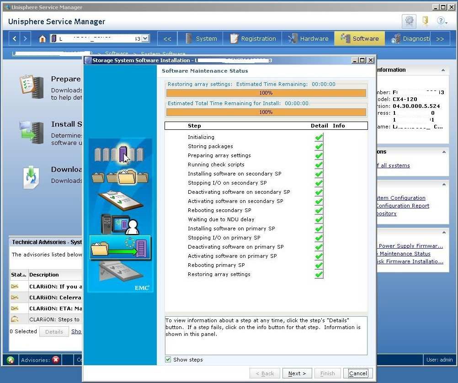This screenshot has width=458, height=383.
Task: Click the Estimated Total Time progress bar
Action: point(266,112)
